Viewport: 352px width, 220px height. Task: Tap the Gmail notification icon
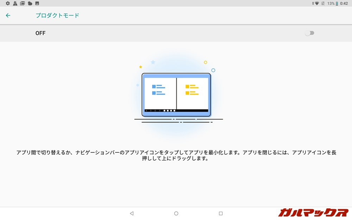[x=23, y=3]
